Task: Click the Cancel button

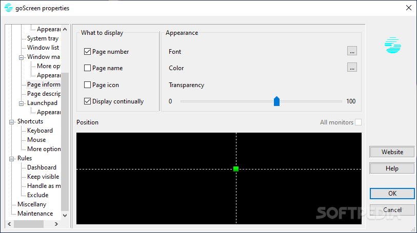Action: pos(392,209)
